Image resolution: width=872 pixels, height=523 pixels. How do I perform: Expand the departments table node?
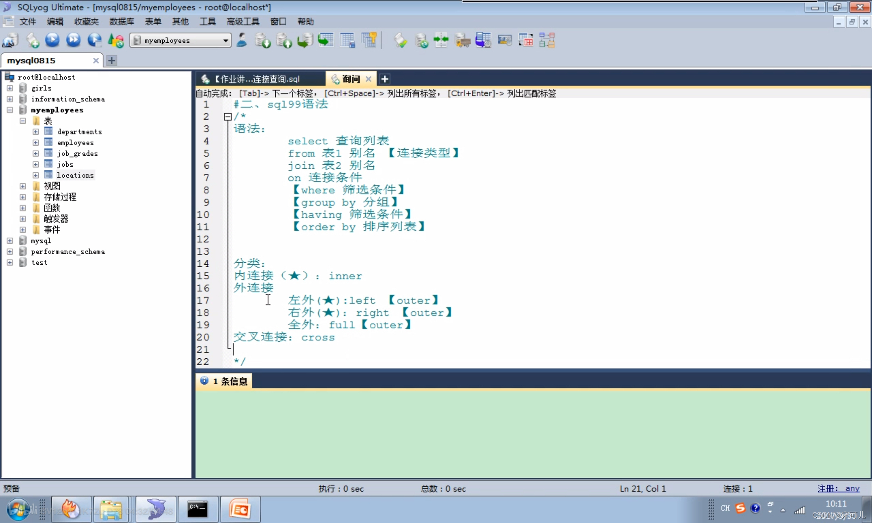coord(36,132)
